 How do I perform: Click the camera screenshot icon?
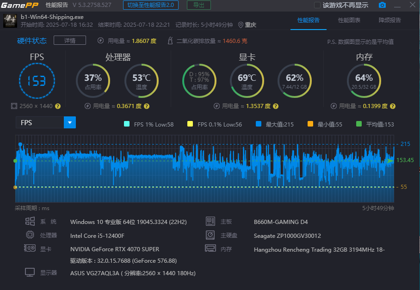(382, 5)
